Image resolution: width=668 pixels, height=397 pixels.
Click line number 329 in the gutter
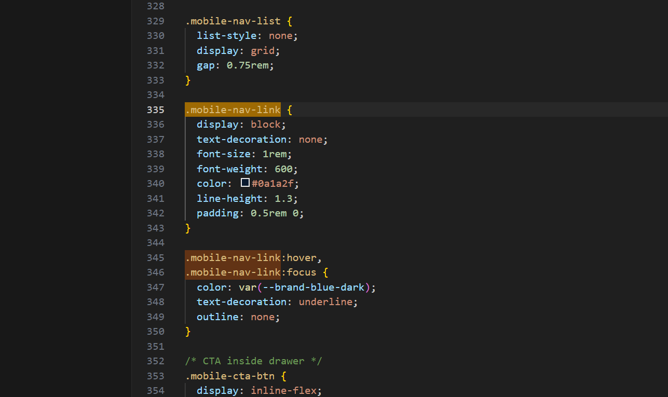156,21
